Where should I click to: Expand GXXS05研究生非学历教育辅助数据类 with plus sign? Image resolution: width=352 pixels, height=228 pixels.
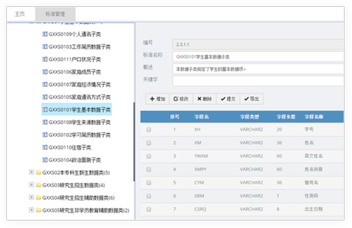(31, 210)
